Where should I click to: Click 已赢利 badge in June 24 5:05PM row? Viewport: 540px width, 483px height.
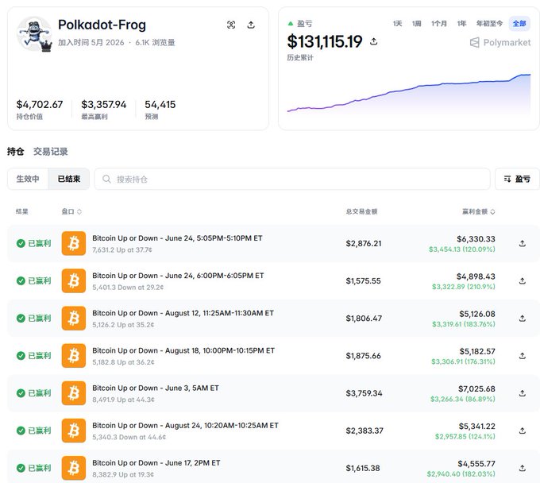coord(33,243)
